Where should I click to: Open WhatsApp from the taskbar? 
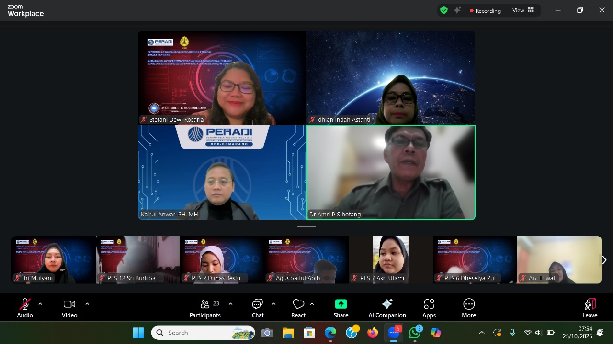click(415, 333)
